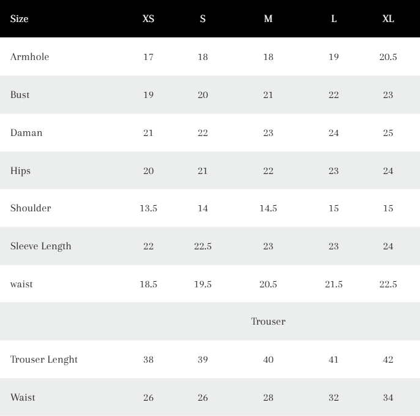Select the Shoulder row label
This screenshot has width=420, height=416.
pos(31,208)
